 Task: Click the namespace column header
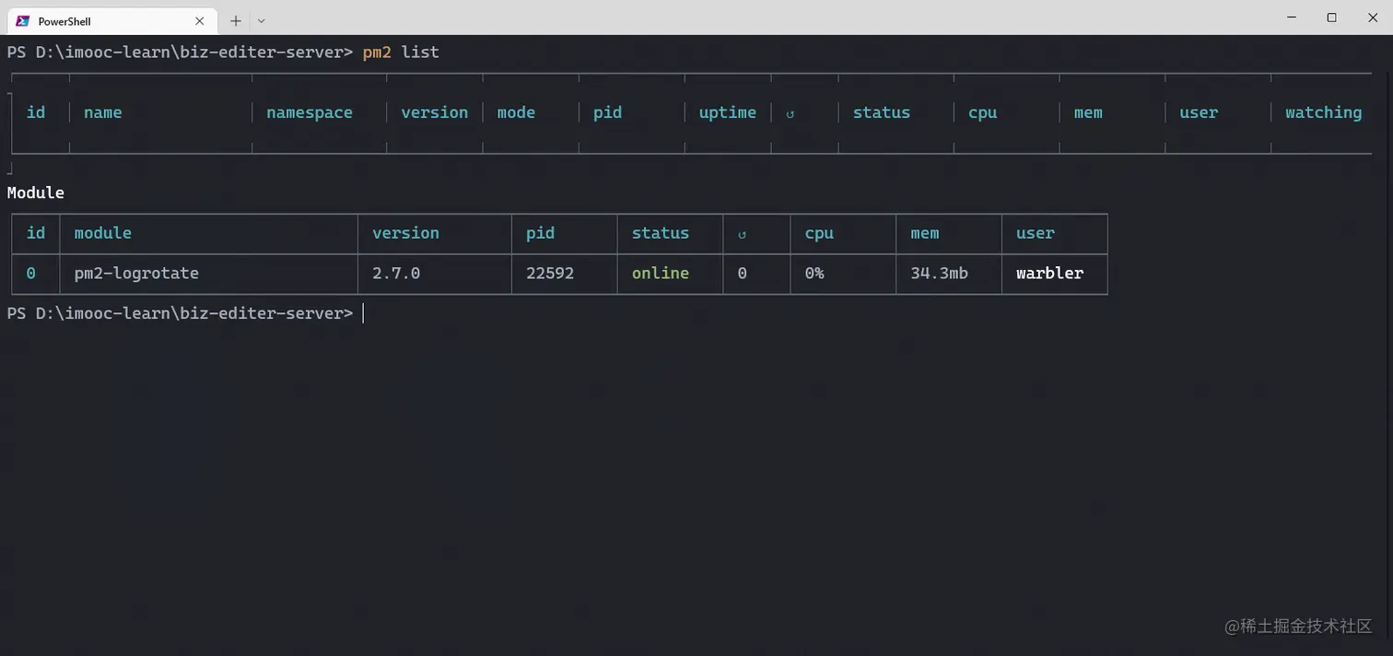[309, 112]
